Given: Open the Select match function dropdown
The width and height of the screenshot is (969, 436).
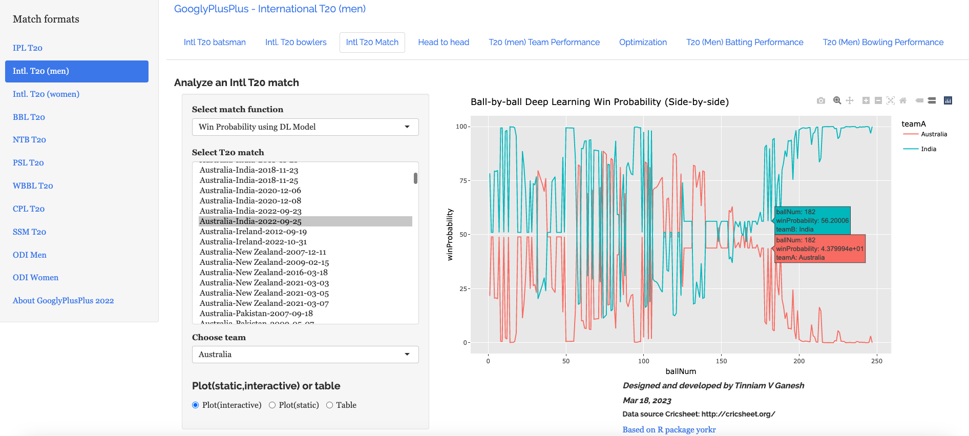Looking at the screenshot, I should (305, 127).
